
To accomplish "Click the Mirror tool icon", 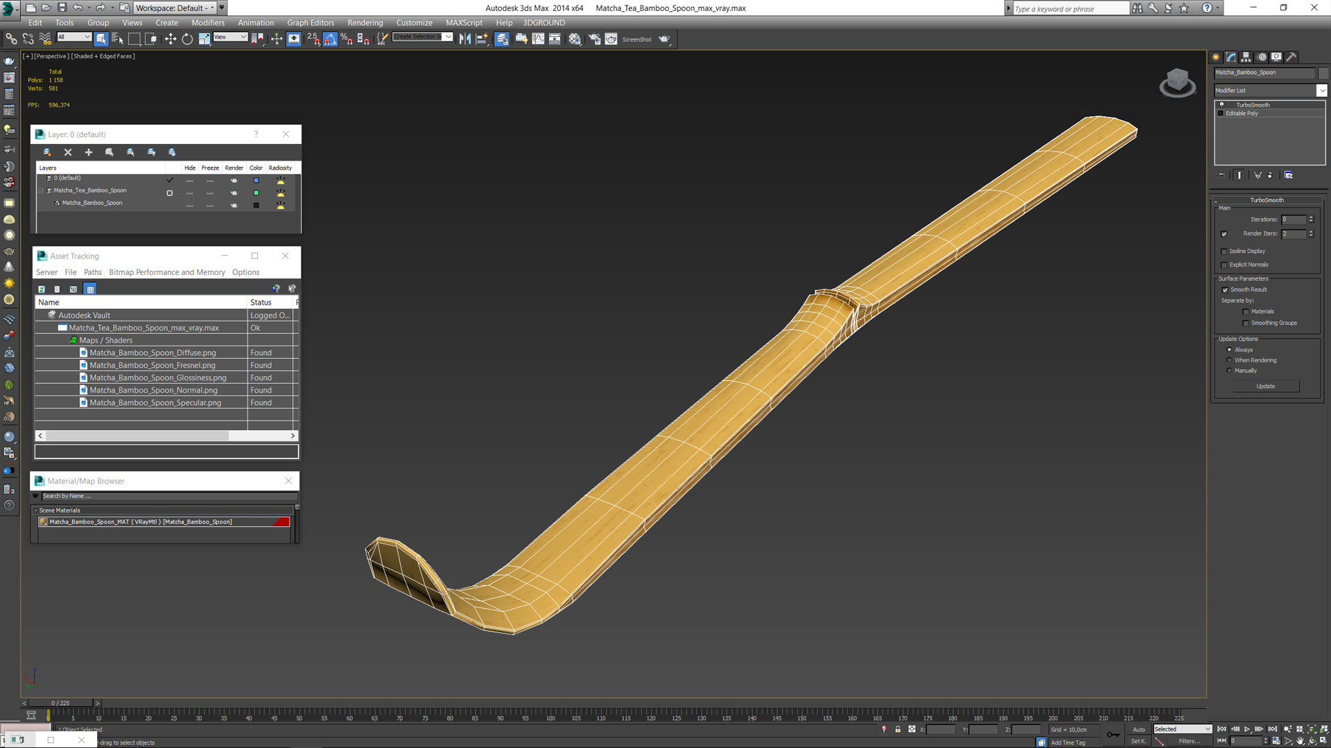I will pos(465,39).
